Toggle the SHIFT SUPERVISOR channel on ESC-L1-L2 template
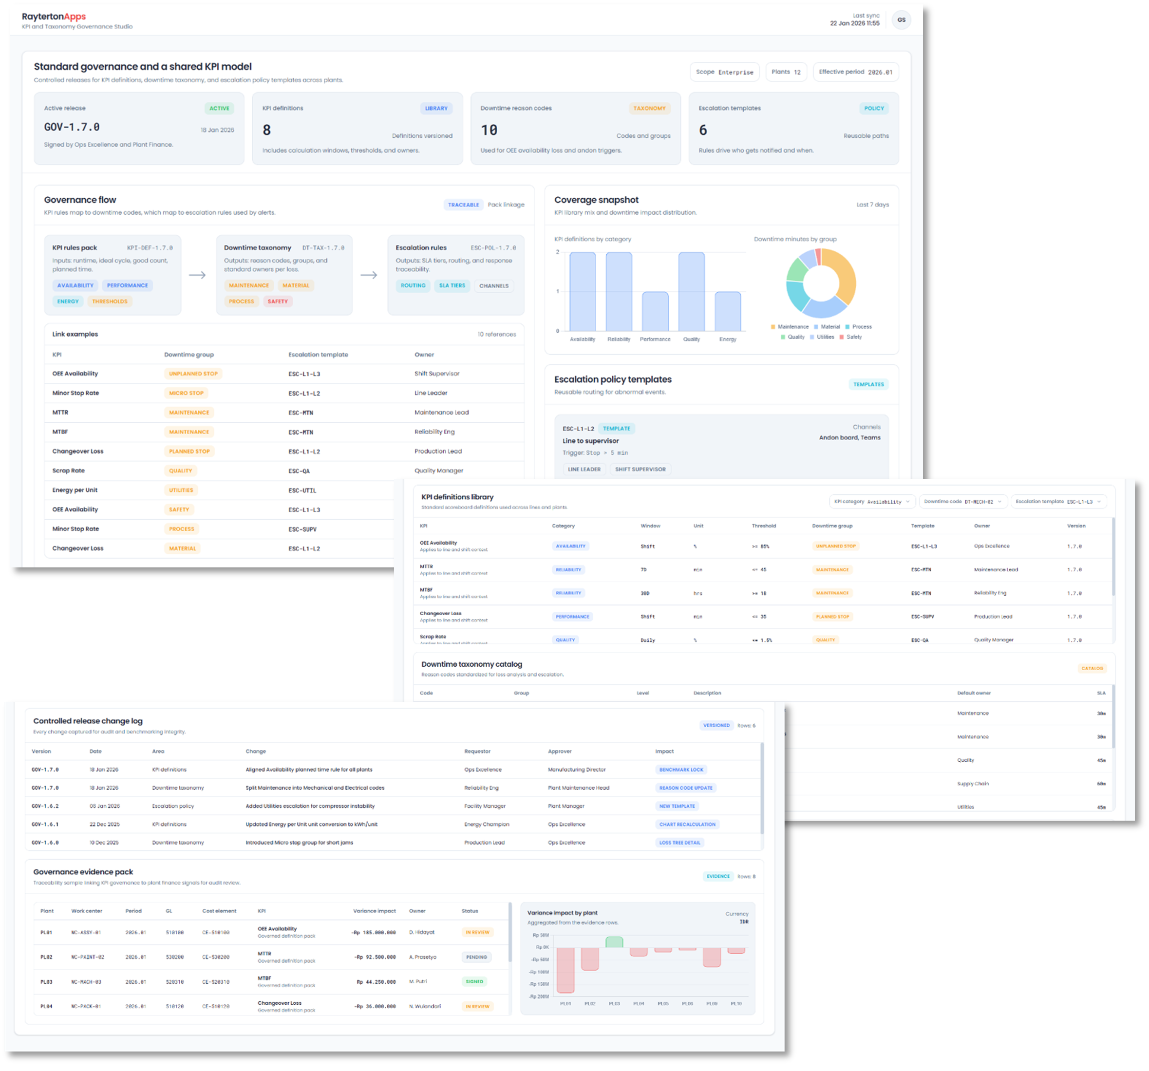Viewport: 1149px width, 1071px height. coord(640,470)
